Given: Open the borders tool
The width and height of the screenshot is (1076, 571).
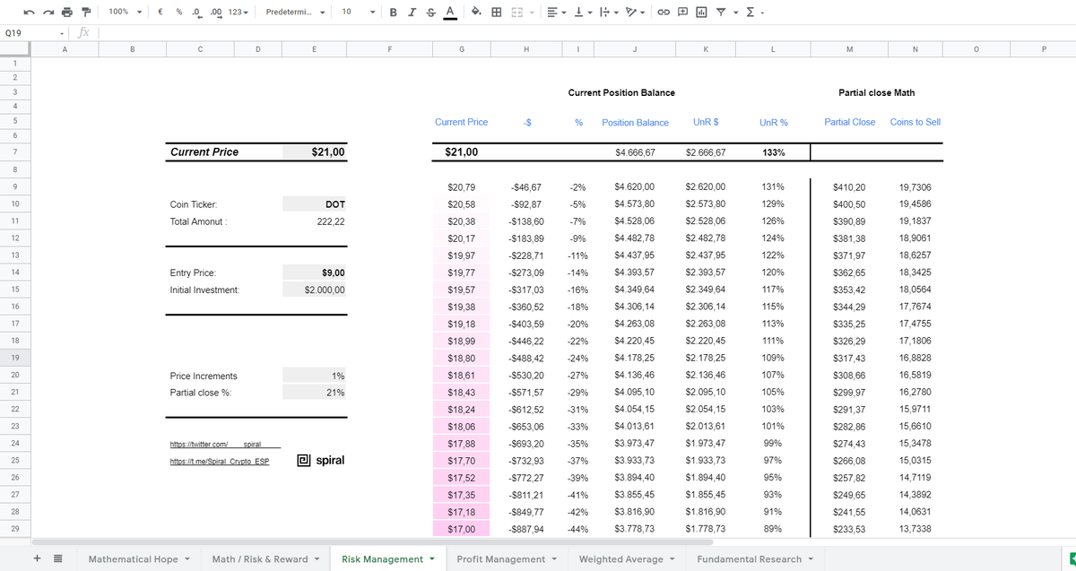Looking at the screenshot, I should click(496, 12).
